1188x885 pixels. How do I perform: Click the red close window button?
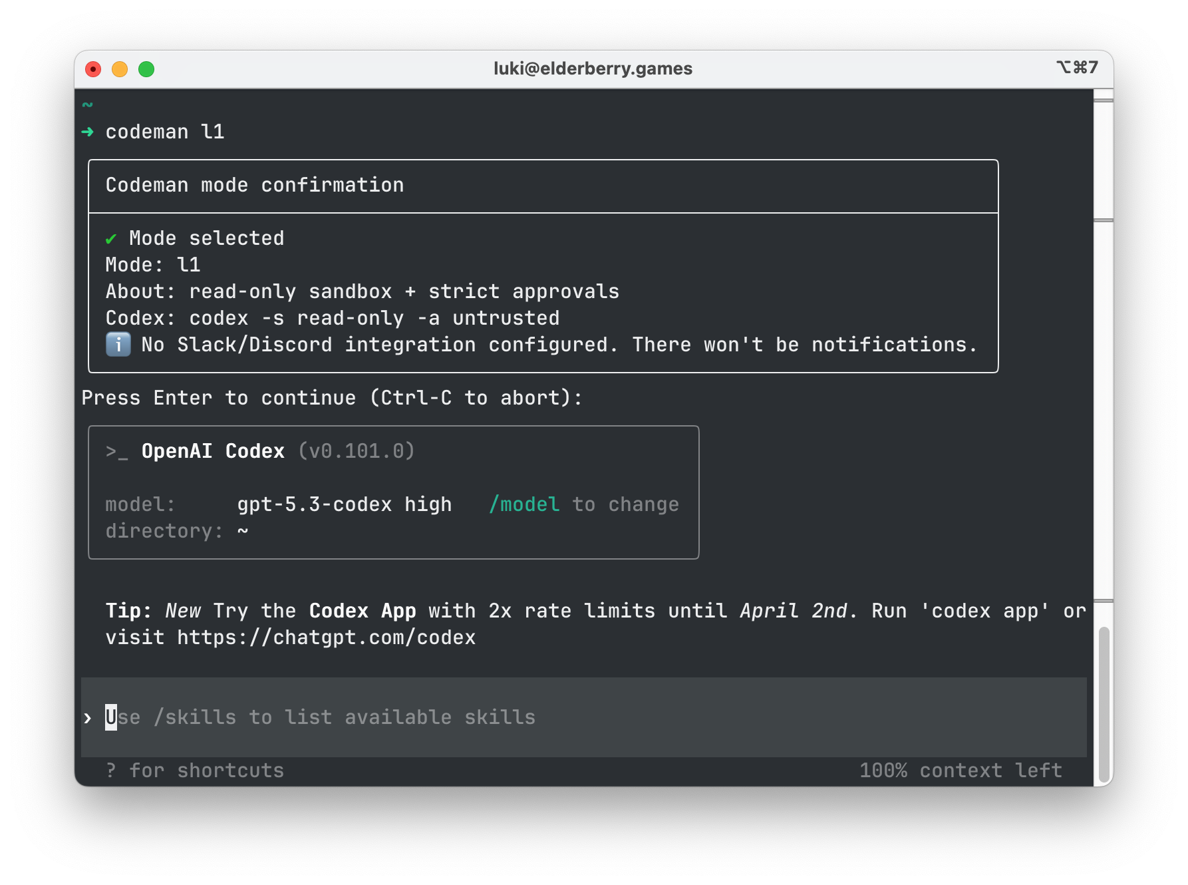pos(93,69)
